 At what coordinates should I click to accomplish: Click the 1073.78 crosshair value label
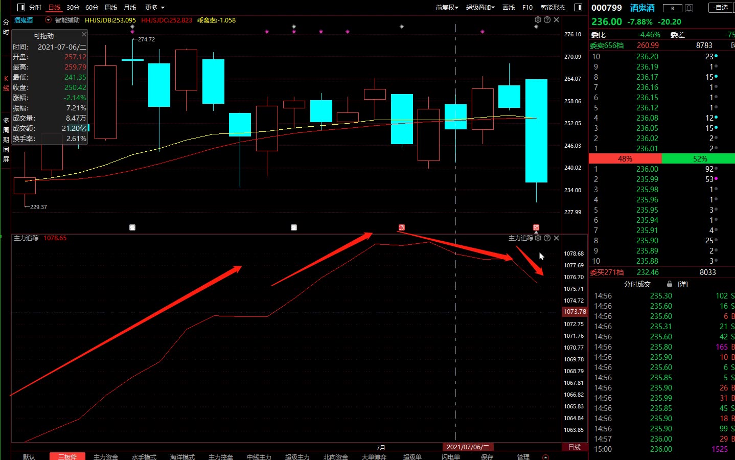(x=575, y=312)
